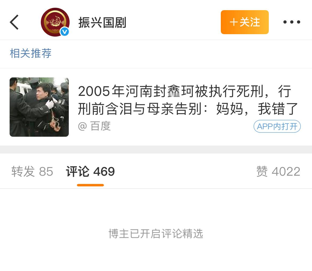Switch to the 赞 4022 tab
312x271 pixels.
[x=278, y=171]
